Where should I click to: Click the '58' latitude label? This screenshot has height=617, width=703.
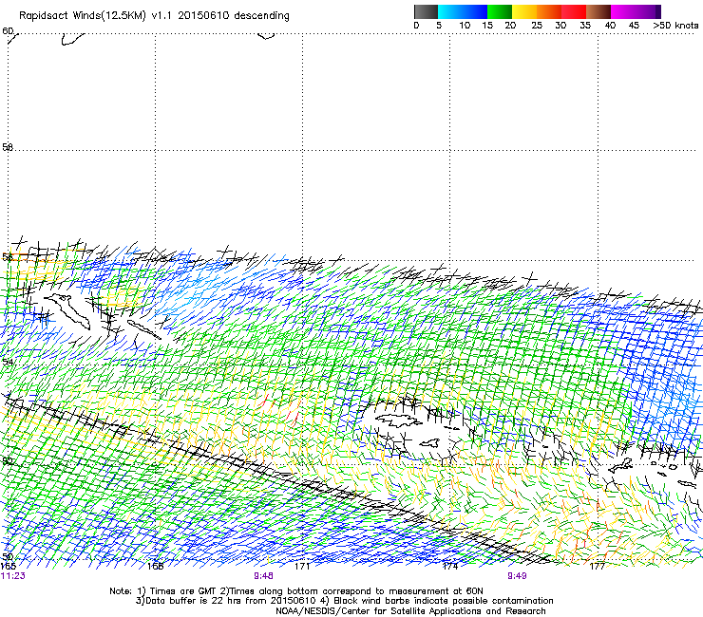8,147
